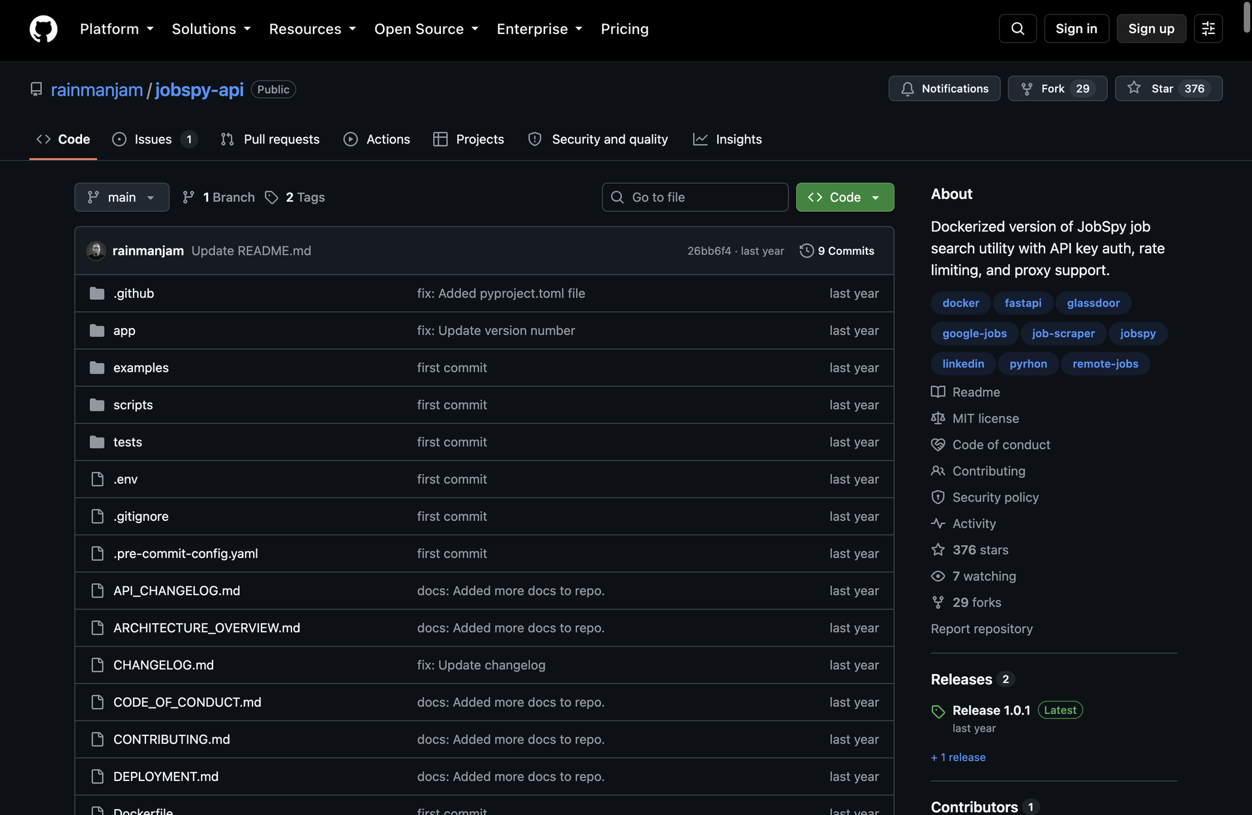This screenshot has height=815, width=1252.
Task: Open the green Code dropdown button
Action: coord(844,197)
